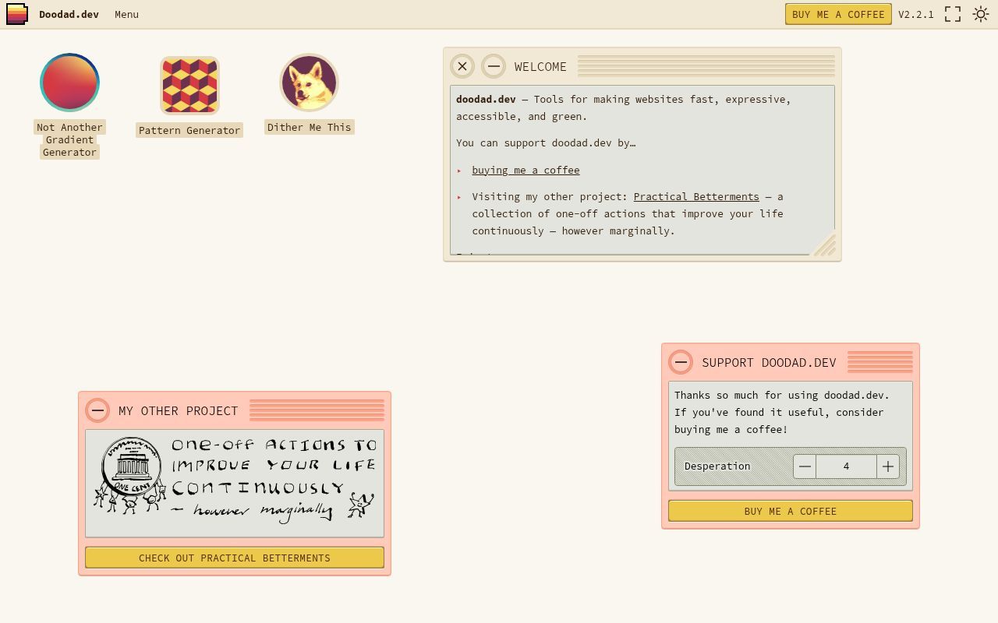Click the one-cent Practical Betterments illustration
This screenshot has width=998, height=623.
click(235, 483)
